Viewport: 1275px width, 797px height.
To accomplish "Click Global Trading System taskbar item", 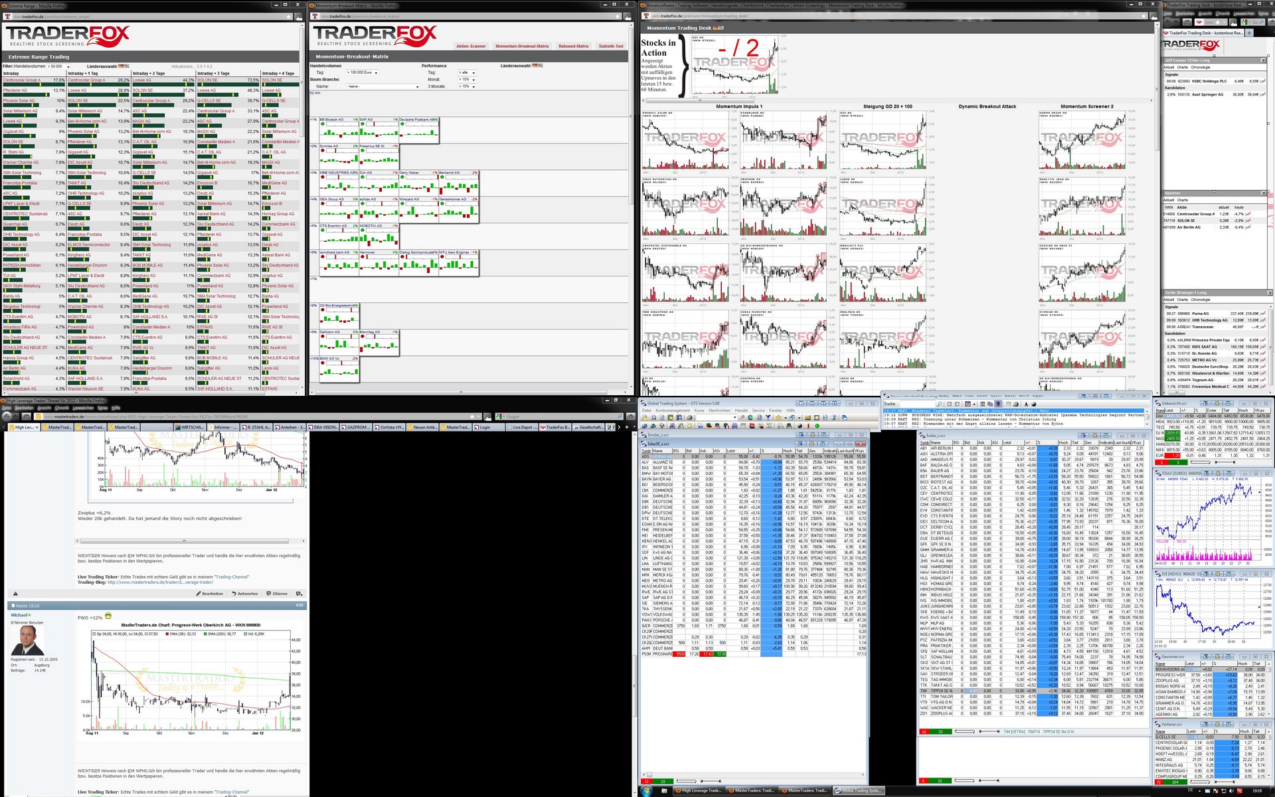I will coord(859,790).
